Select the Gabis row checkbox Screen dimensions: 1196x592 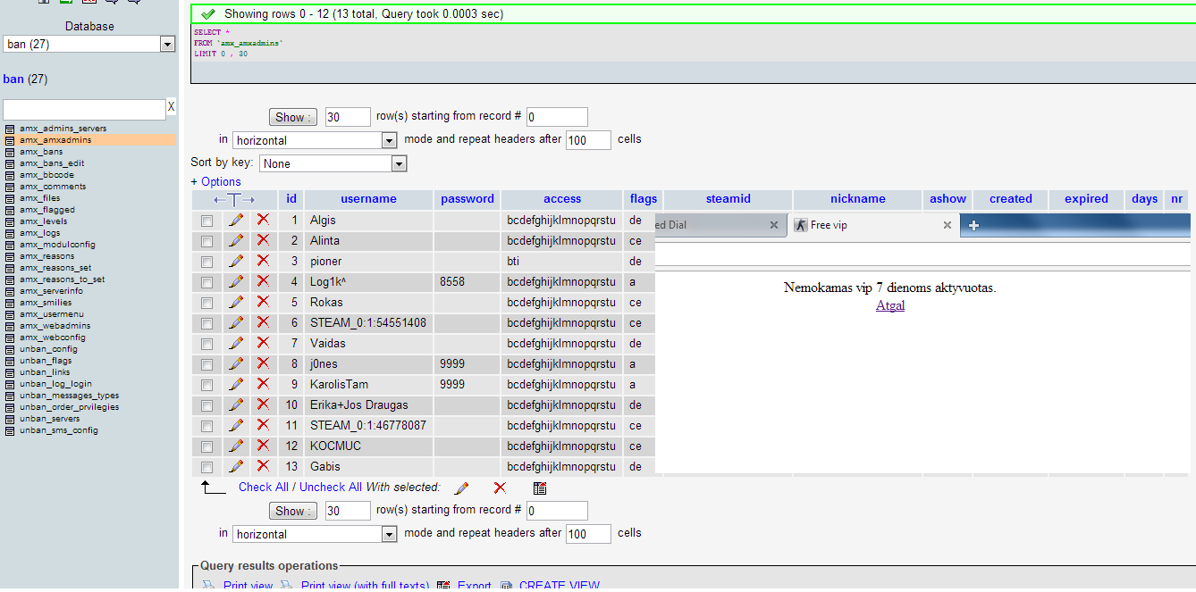pyautogui.click(x=207, y=467)
